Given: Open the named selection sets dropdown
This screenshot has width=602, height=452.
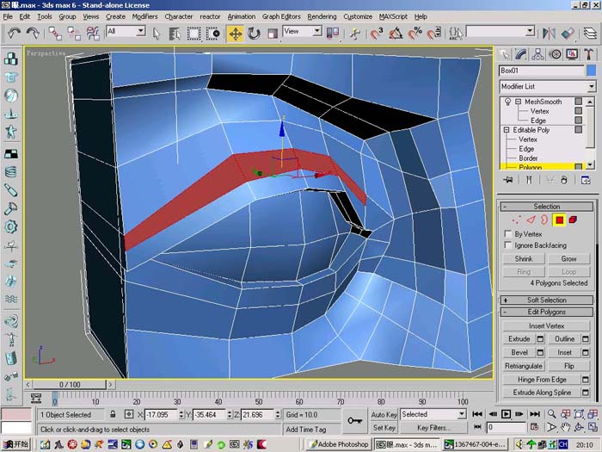Looking at the screenshot, I should (531, 31).
